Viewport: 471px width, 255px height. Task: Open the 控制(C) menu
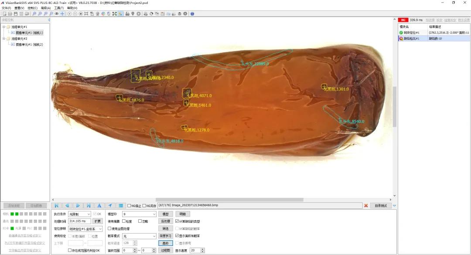pyautogui.click(x=33, y=8)
